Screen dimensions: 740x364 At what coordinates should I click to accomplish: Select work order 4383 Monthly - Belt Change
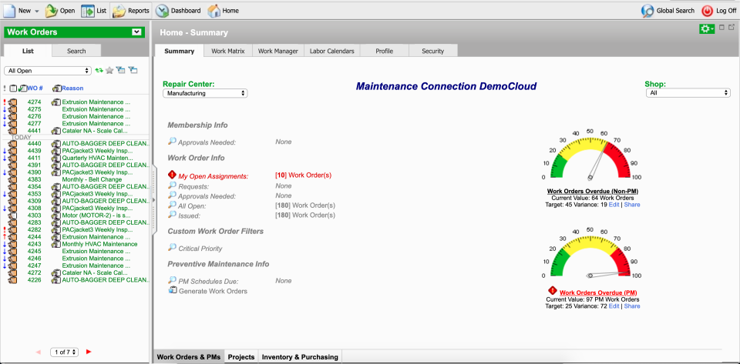point(76,179)
